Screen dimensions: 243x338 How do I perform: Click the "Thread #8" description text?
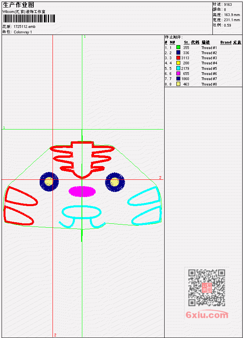pyautogui.click(x=209, y=84)
